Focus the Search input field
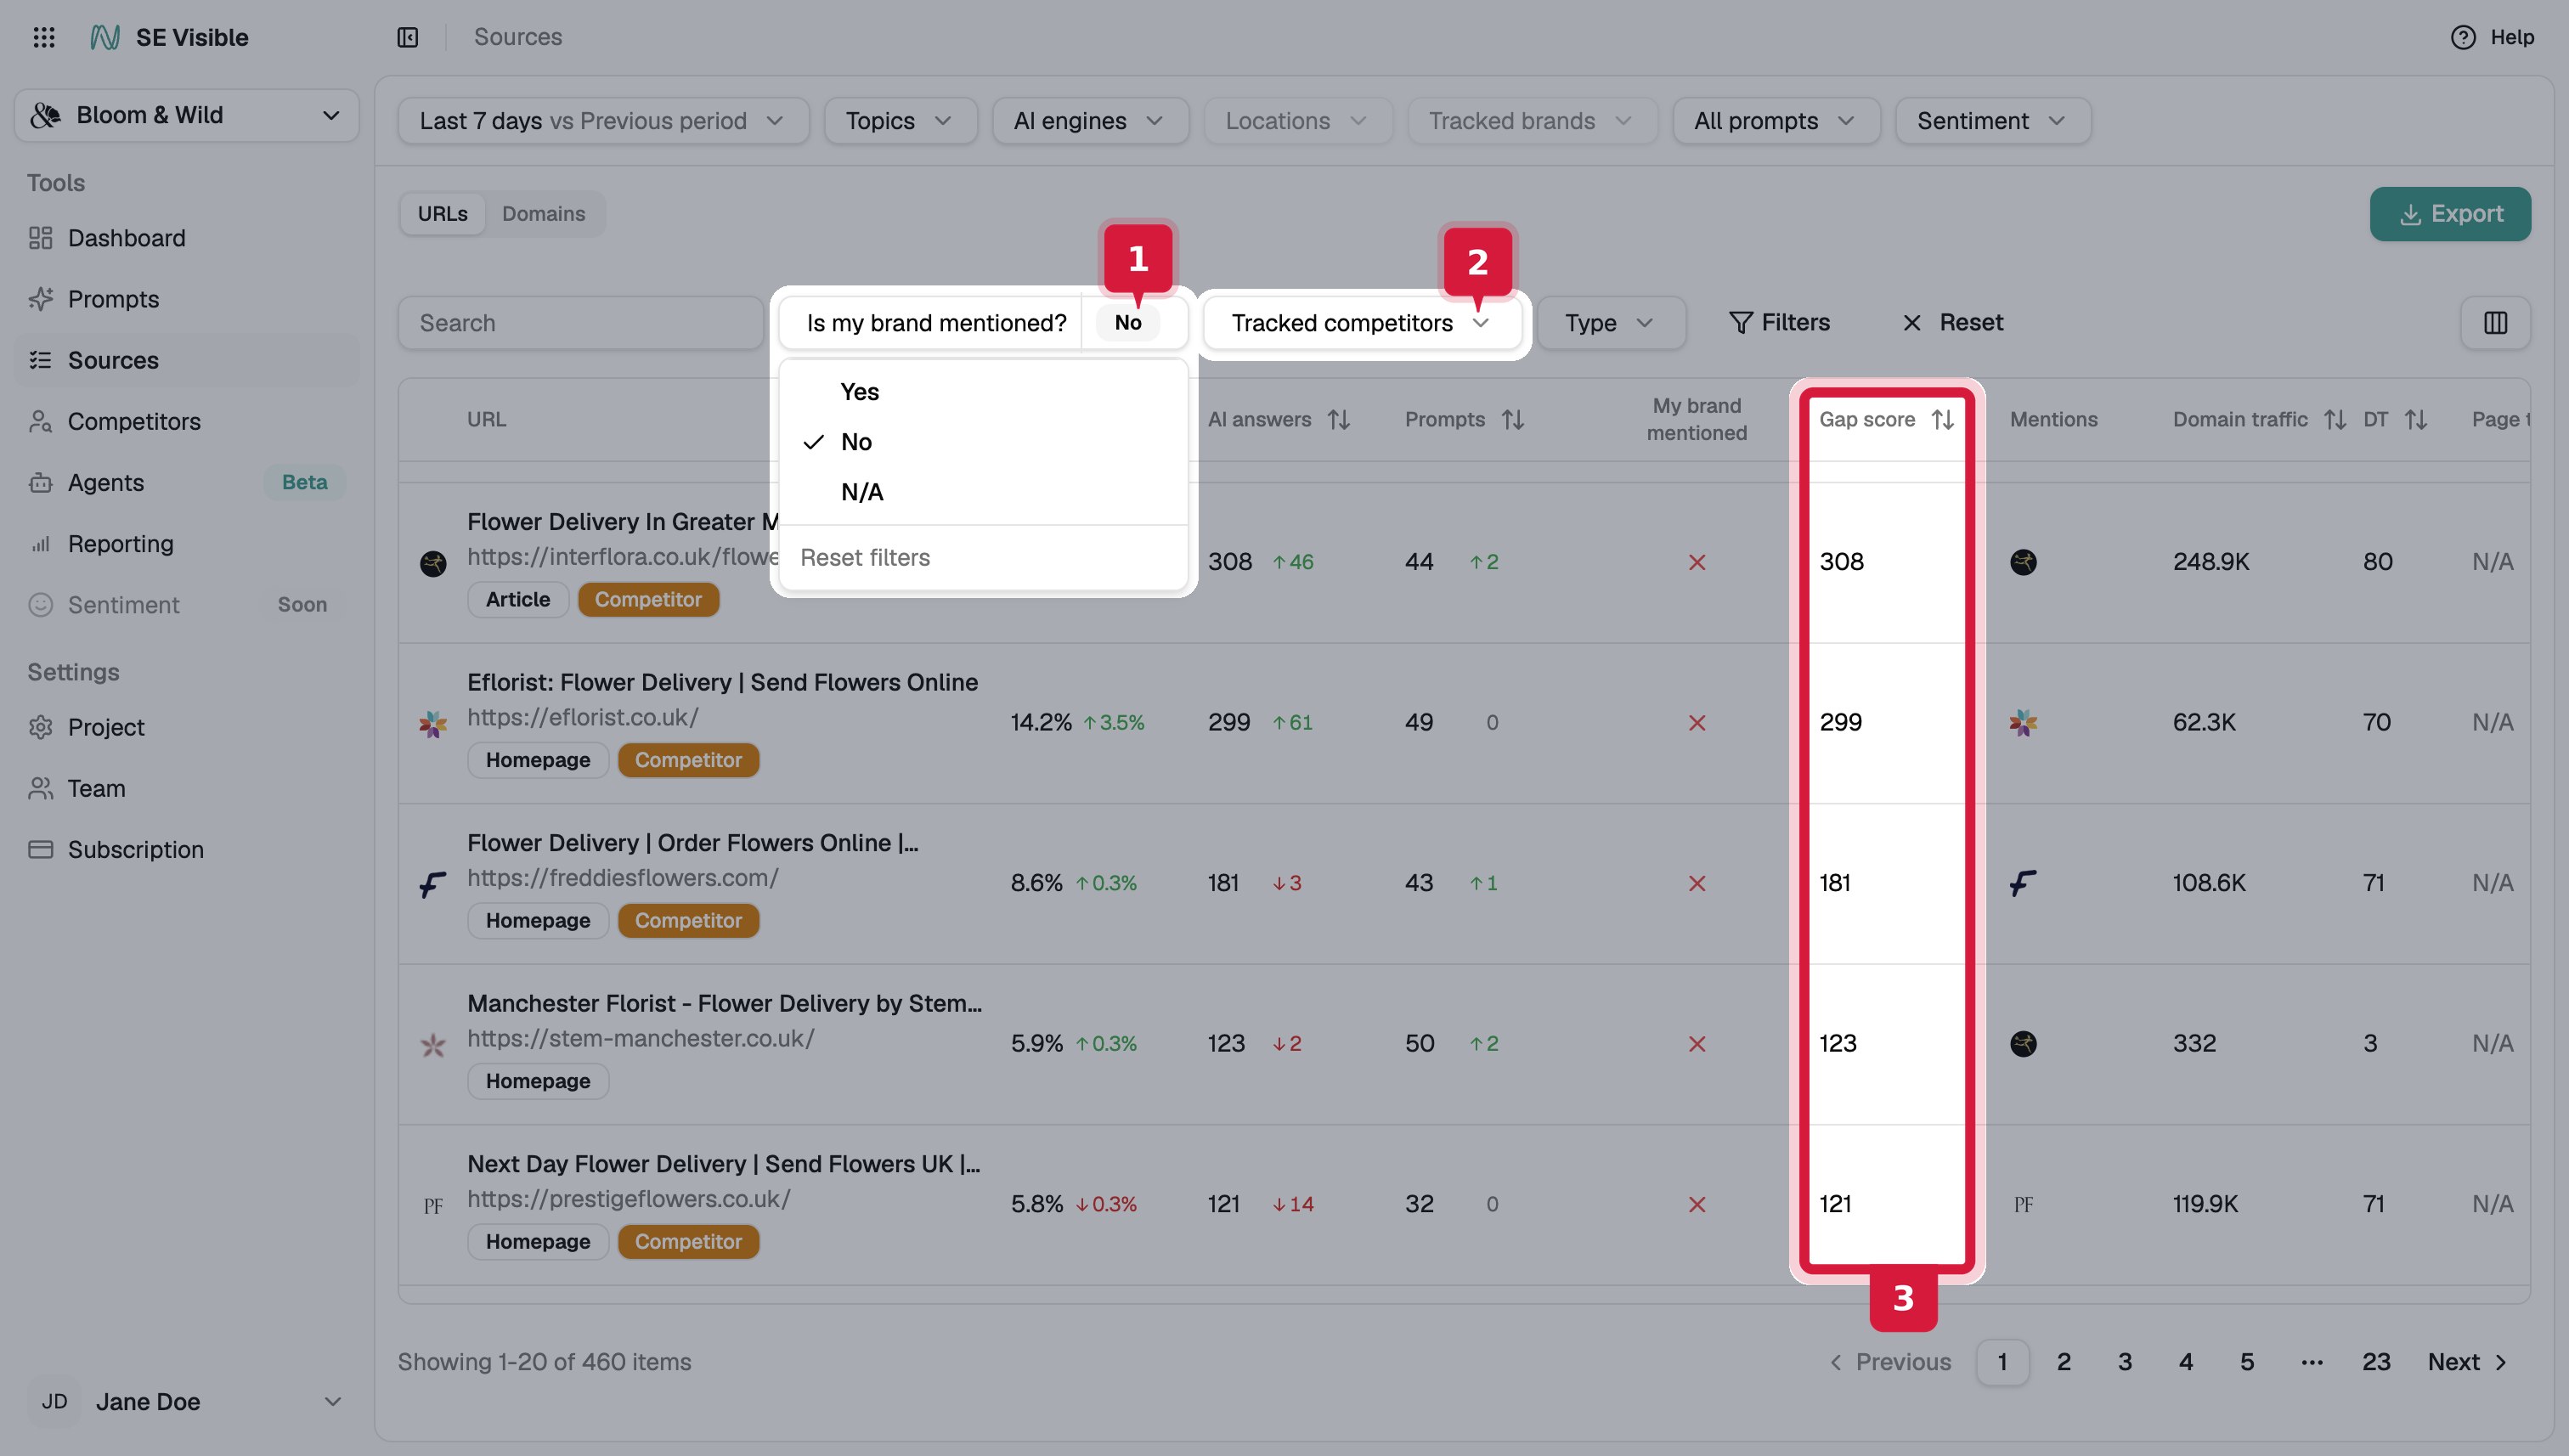This screenshot has width=2569, height=1456. (580, 322)
